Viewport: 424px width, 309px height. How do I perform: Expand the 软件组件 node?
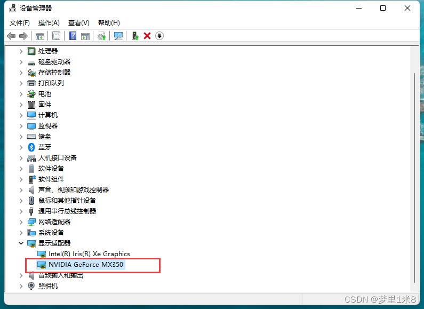coord(21,179)
